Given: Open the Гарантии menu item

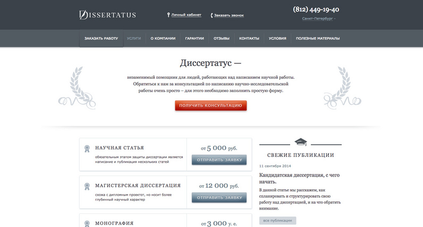Looking at the screenshot, I should [x=194, y=38].
